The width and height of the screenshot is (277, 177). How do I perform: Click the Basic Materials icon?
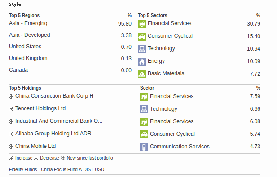click(x=142, y=74)
